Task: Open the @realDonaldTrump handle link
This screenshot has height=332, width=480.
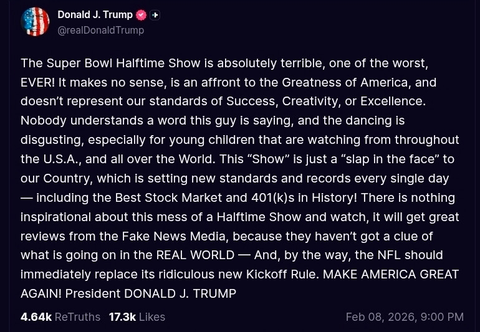Action: 100,30
